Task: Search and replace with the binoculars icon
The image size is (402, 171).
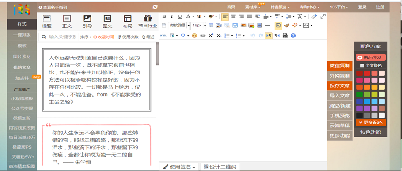Action: 285,36
